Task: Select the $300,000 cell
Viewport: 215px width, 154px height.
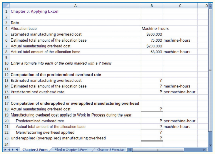Action: point(152,34)
